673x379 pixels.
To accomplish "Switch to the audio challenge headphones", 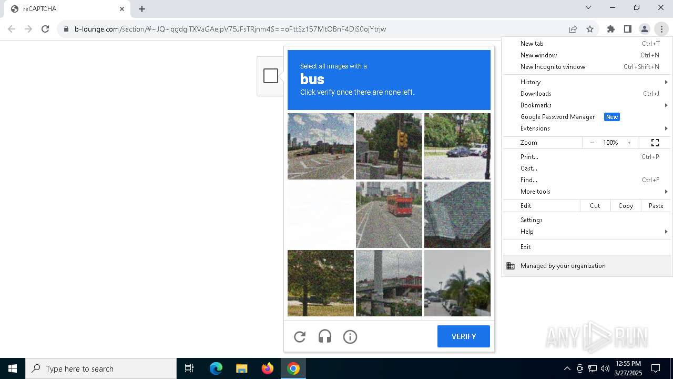I will click(x=325, y=336).
